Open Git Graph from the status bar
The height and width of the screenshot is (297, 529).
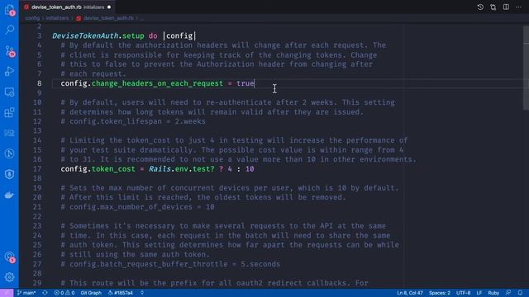(x=91, y=293)
